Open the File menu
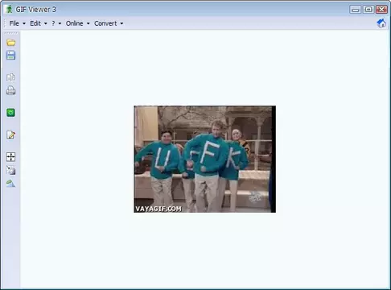 pos(14,23)
